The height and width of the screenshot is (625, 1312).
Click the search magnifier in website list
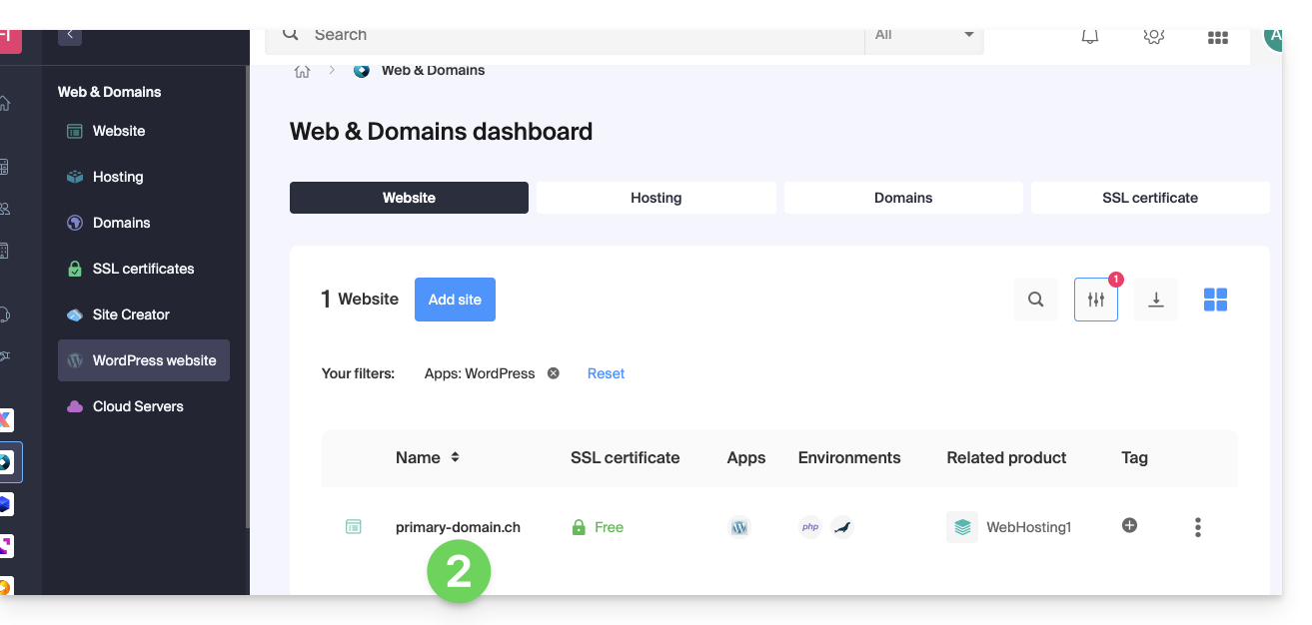click(1035, 300)
